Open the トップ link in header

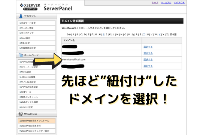point(155,3)
